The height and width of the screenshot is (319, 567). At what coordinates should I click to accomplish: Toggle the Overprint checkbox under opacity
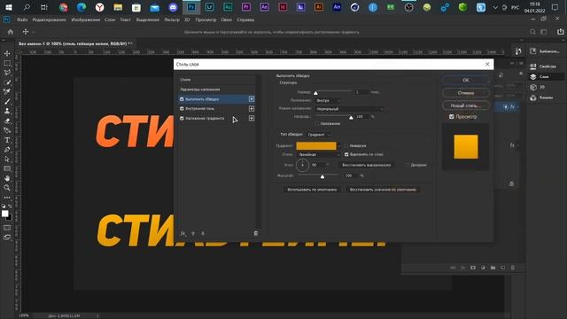pos(317,124)
